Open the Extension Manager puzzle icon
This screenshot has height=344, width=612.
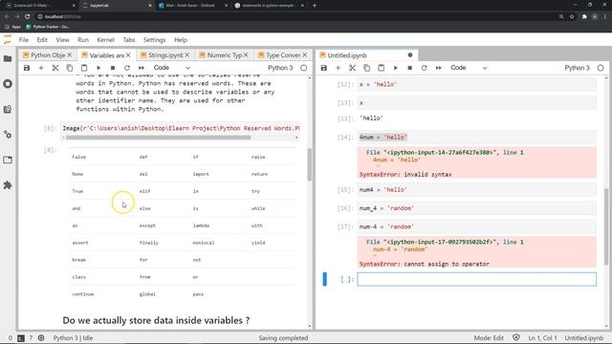pyautogui.click(x=8, y=184)
